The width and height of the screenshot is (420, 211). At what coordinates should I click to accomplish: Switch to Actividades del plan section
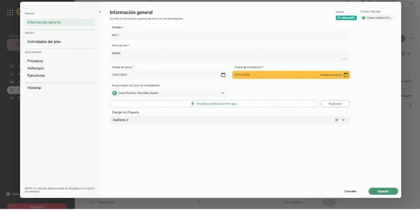44,42
